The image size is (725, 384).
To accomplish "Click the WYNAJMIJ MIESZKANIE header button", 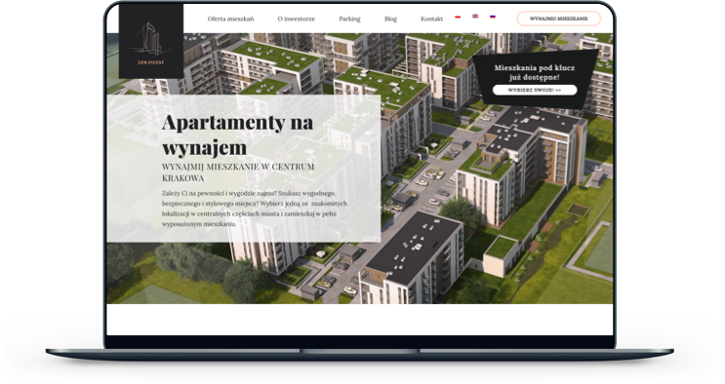I will point(558,19).
